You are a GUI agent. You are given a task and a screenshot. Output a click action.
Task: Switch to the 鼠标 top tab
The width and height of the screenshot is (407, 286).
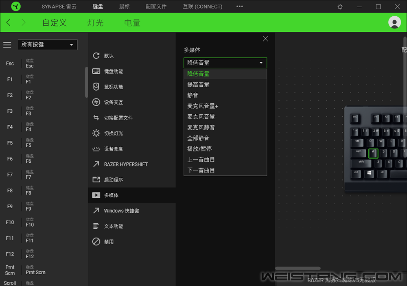point(124,7)
